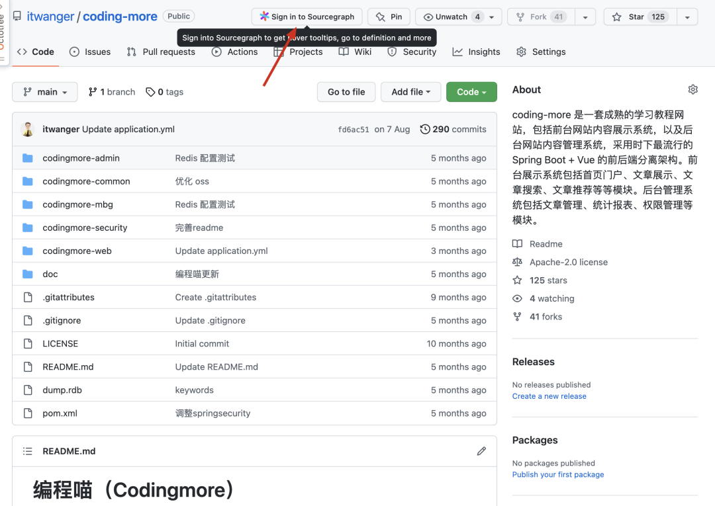Click the codingmore-security folder icon
Viewport: 715px width, 506px height.
coord(28,228)
